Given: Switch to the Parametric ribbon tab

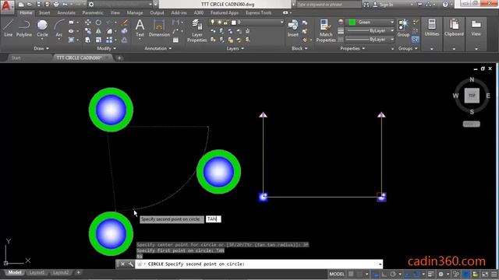Looking at the screenshot, I should (x=93, y=12).
